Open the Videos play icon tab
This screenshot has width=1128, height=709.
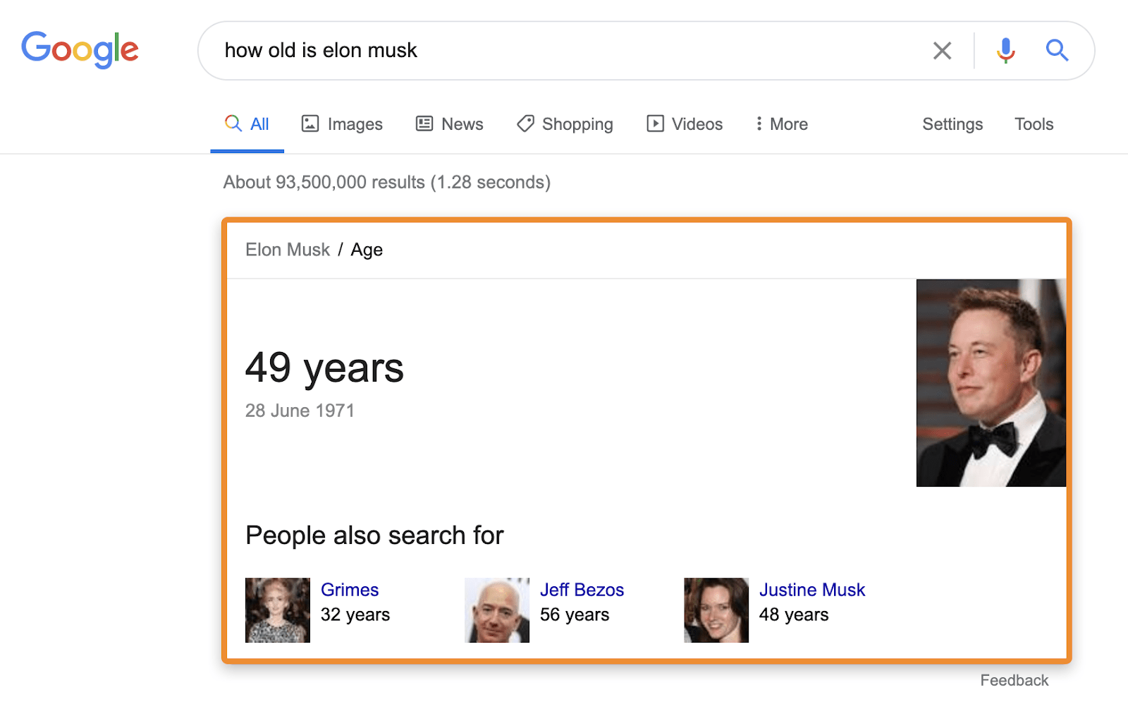(x=656, y=123)
